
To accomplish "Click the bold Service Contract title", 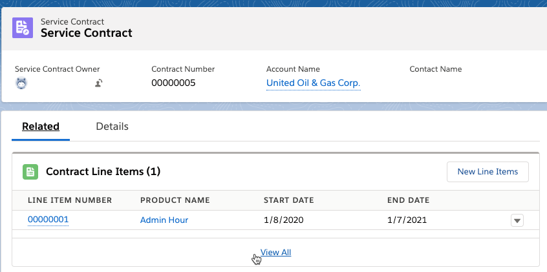I will point(87,33).
